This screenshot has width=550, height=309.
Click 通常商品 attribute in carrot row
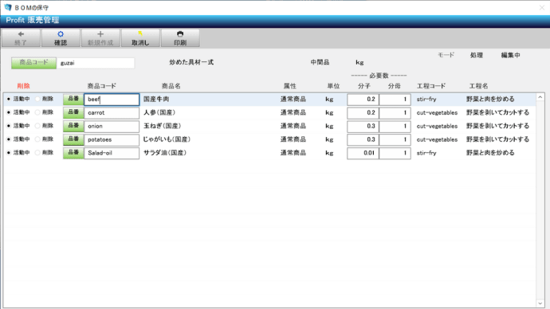pos(293,112)
